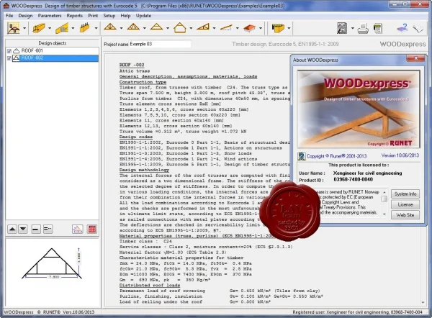Click the truss drawing view icon
Image resolution: width=432 pixels, height=318 pixels.
[x=78, y=229]
